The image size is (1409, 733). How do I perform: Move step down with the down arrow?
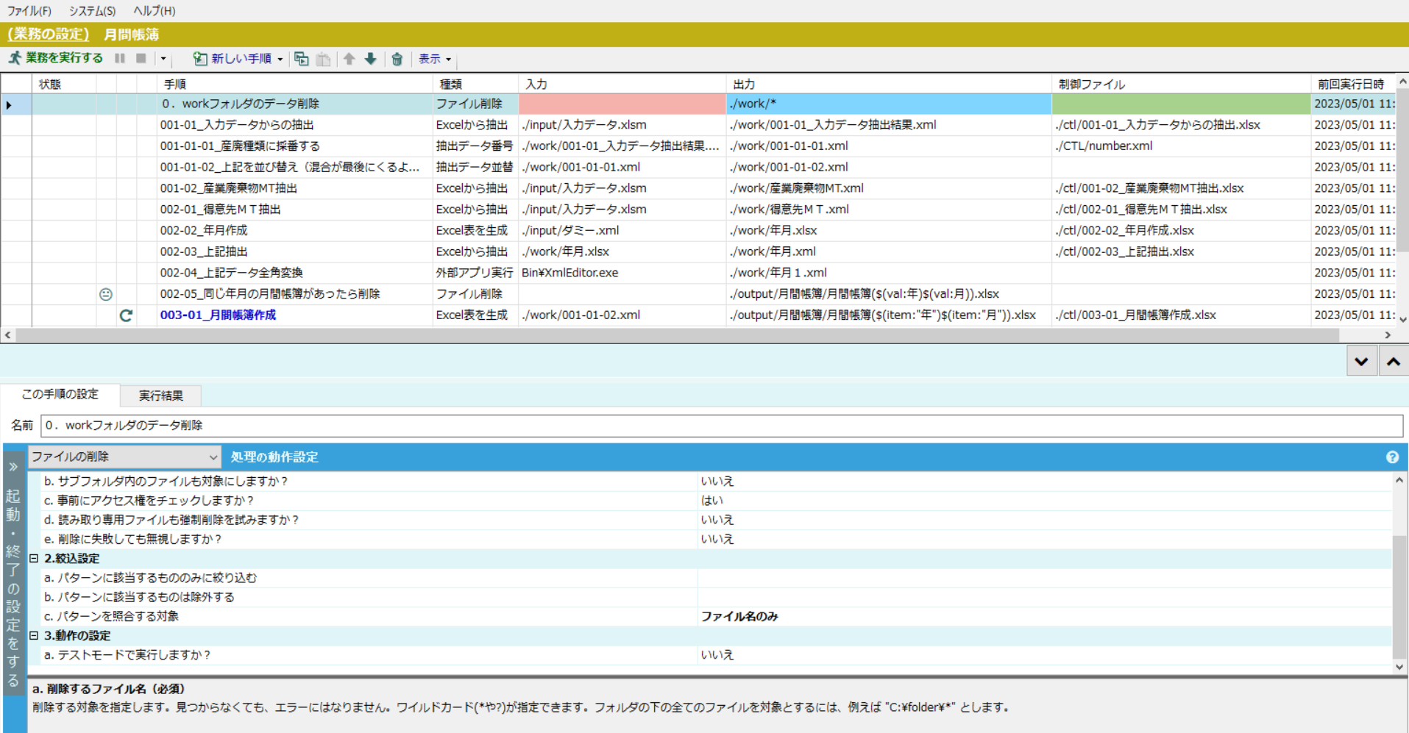point(371,59)
